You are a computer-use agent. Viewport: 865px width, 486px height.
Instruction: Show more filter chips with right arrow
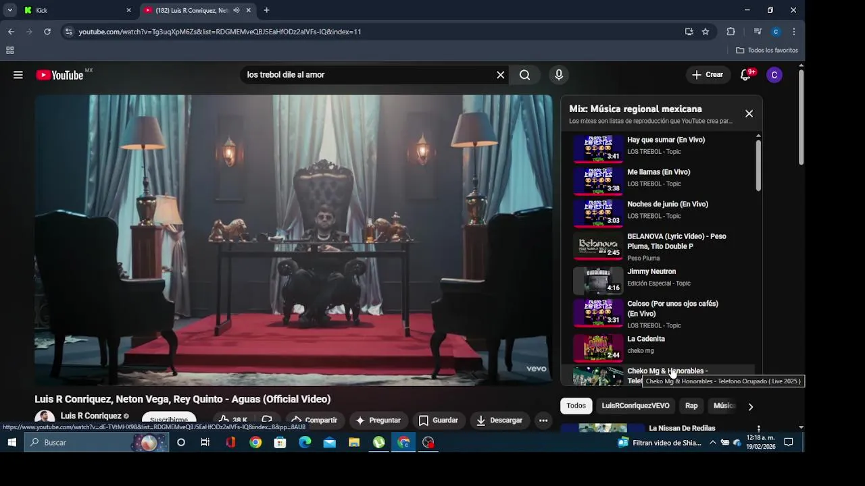tap(750, 406)
